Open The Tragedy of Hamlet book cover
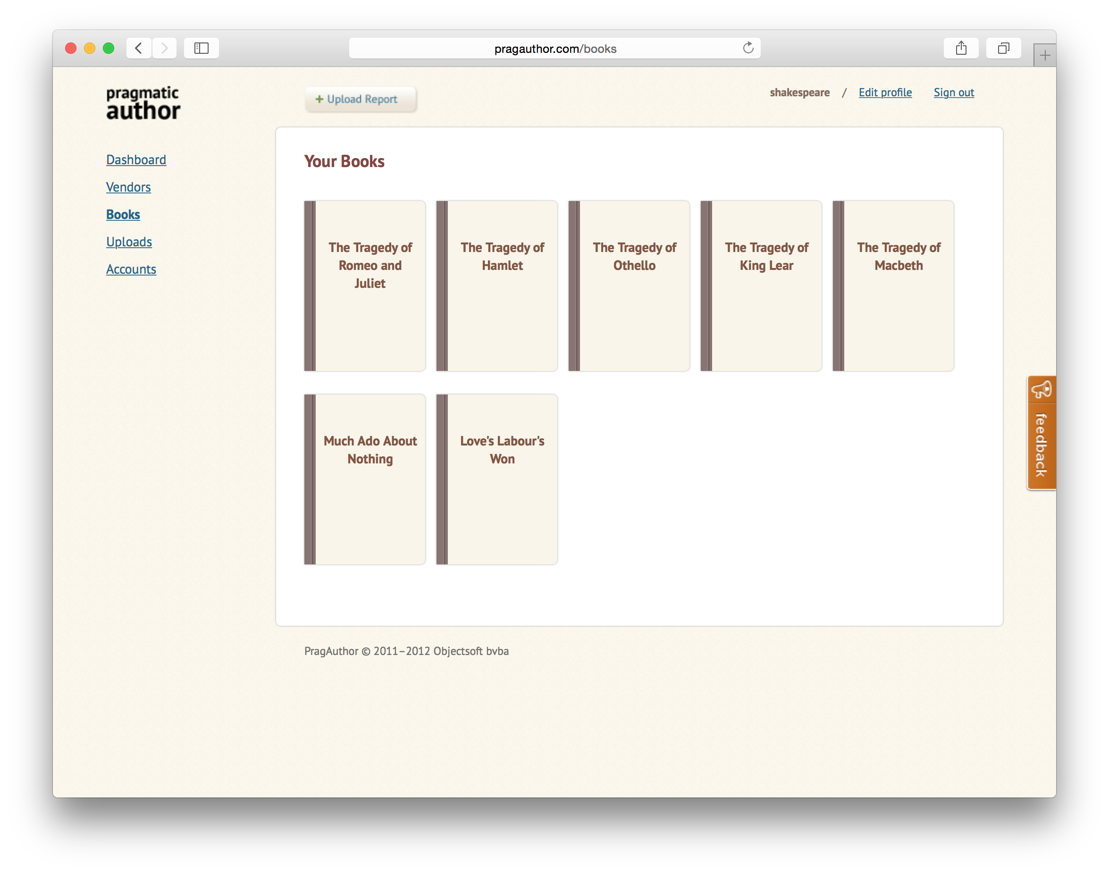Viewport: 1109px width, 873px height. pos(497,285)
